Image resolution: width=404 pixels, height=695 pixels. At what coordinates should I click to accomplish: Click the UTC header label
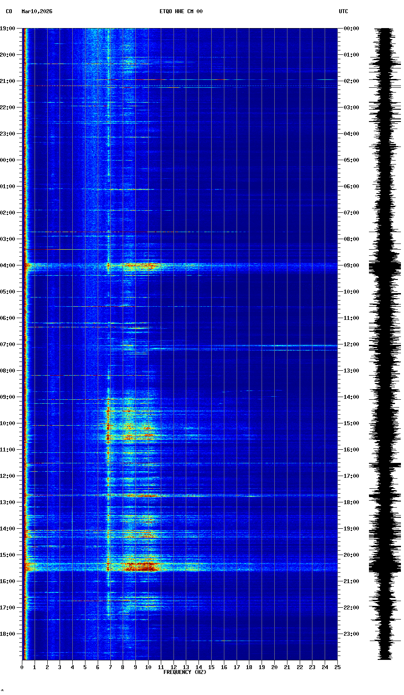[343, 11]
